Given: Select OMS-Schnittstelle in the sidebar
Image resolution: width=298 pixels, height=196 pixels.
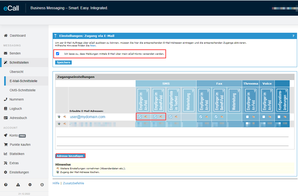Looking at the screenshot, I should pyautogui.click(x=23, y=90).
